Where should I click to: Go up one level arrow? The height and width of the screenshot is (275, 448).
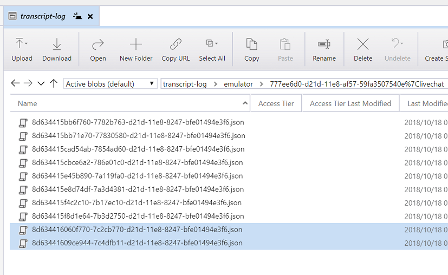(x=54, y=83)
